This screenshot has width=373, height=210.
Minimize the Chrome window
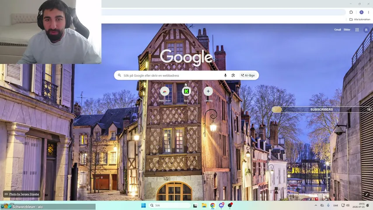(350, 4)
